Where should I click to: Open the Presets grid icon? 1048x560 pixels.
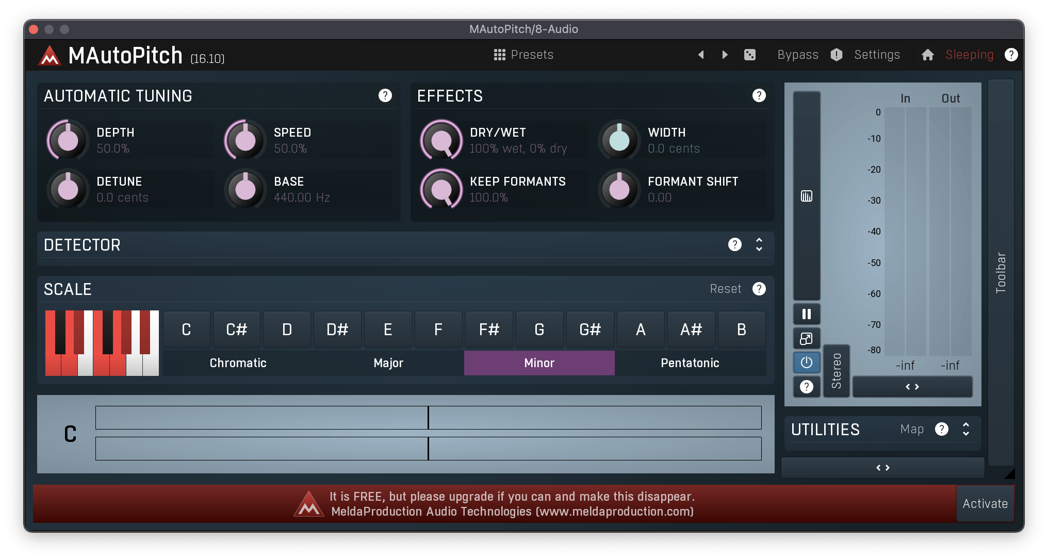pos(499,55)
